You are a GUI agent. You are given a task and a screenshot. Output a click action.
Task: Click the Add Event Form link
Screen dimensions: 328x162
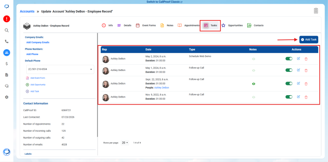(35, 78)
